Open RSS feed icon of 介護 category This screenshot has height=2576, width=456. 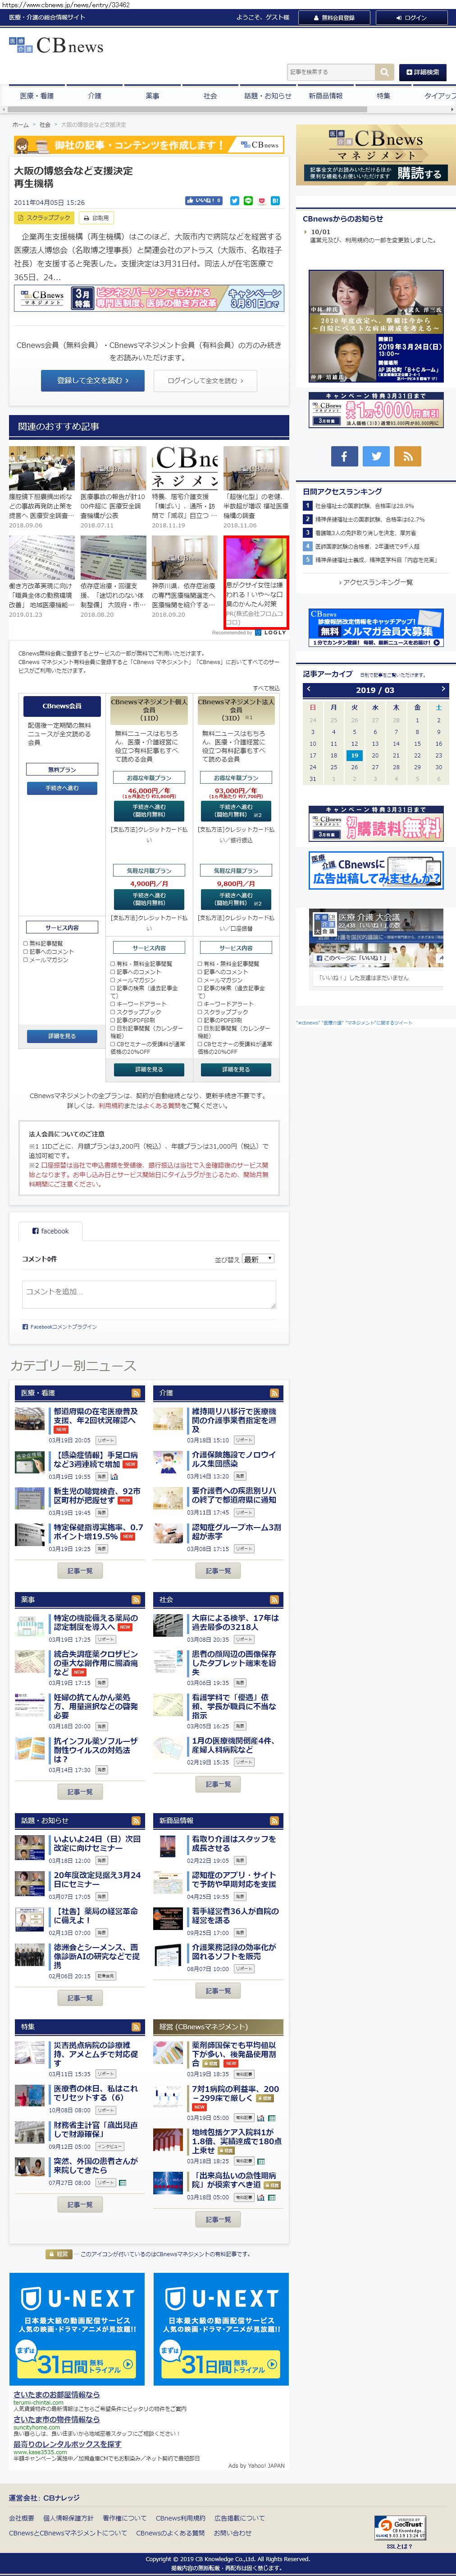click(x=274, y=1393)
